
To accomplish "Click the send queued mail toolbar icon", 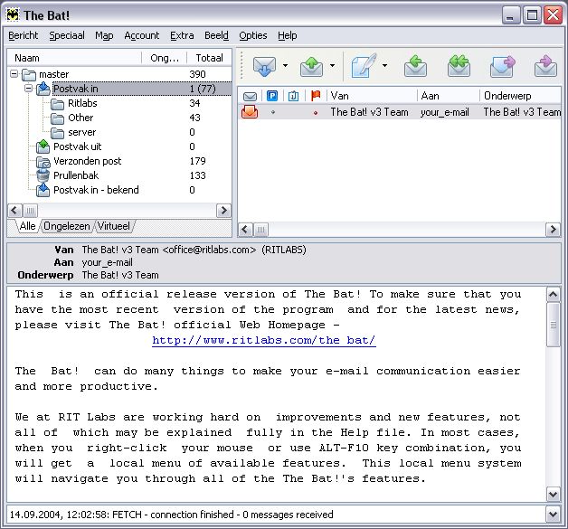I will (x=311, y=66).
